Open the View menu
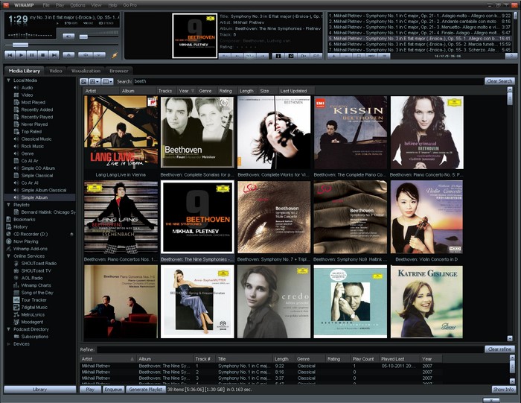The height and width of the screenshot is (403, 521). 96,5
